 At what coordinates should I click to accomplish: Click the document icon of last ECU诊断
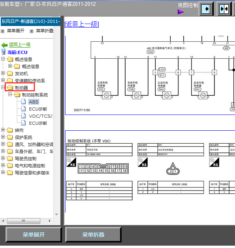click(24, 123)
